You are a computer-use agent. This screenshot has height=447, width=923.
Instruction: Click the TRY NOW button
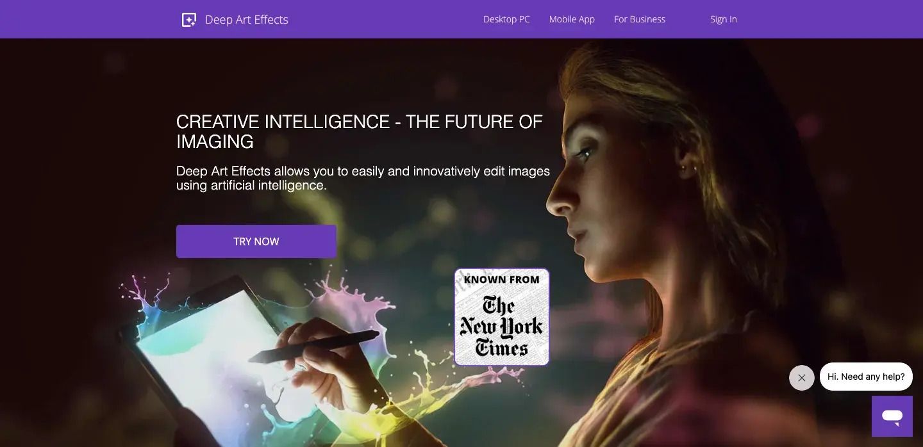click(256, 241)
